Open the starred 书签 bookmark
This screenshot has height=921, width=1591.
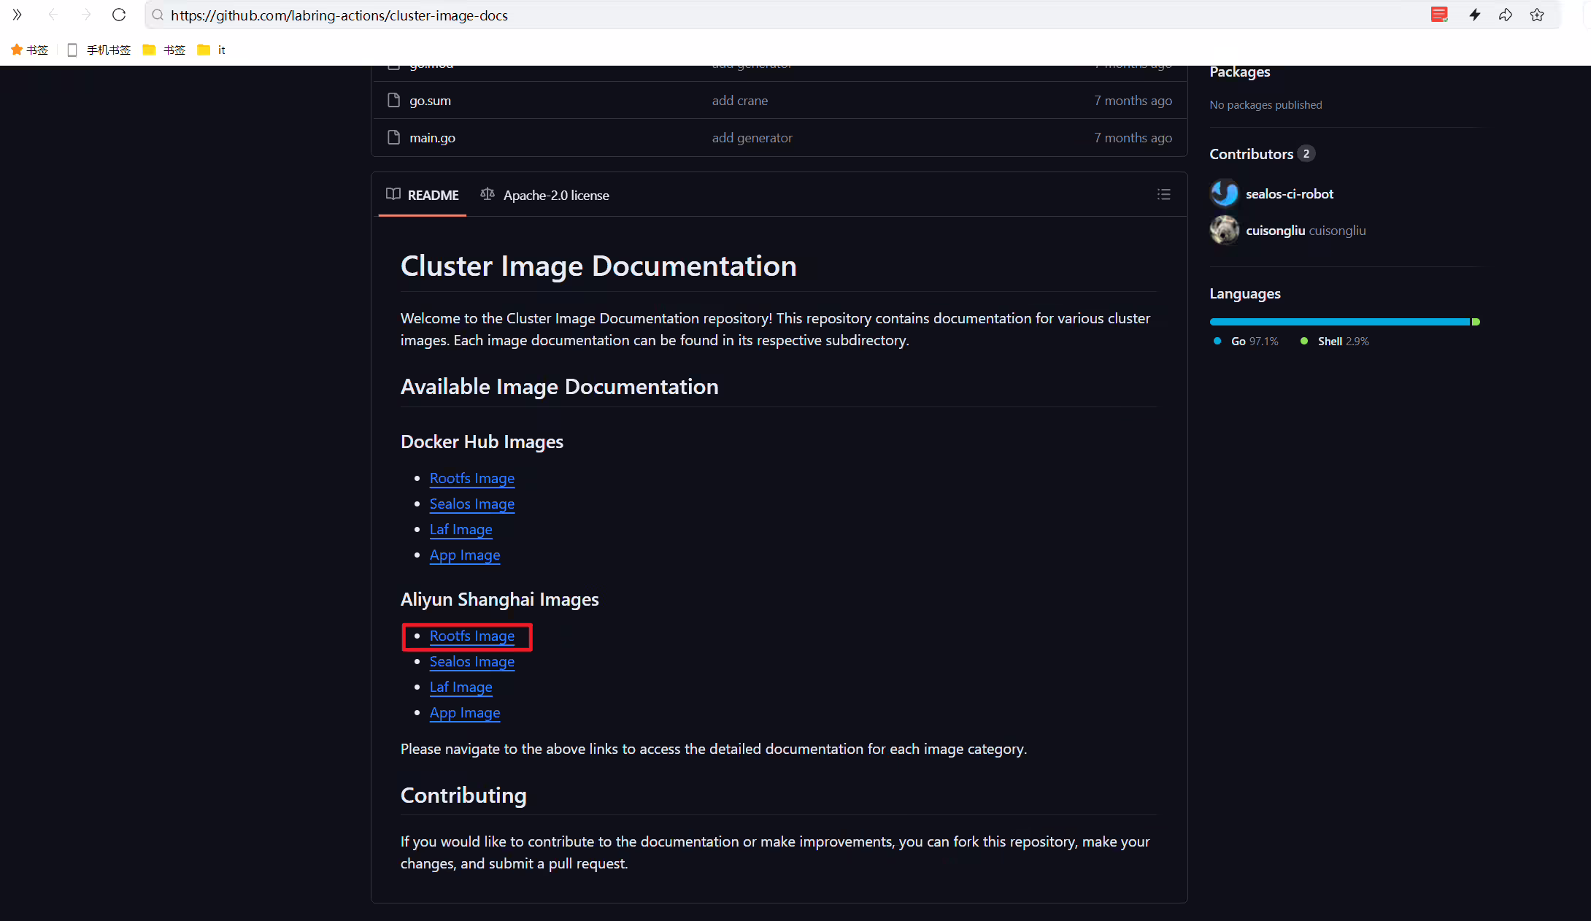29,50
